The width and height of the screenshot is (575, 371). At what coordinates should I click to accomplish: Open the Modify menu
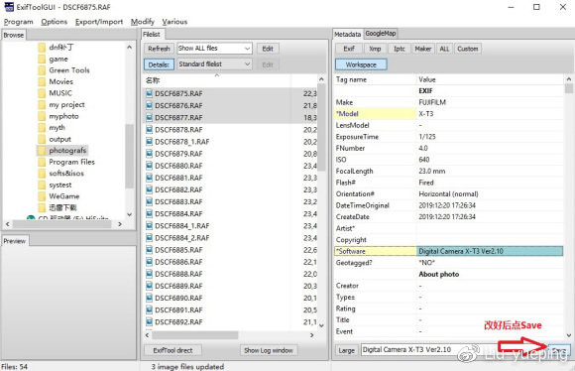tap(143, 22)
